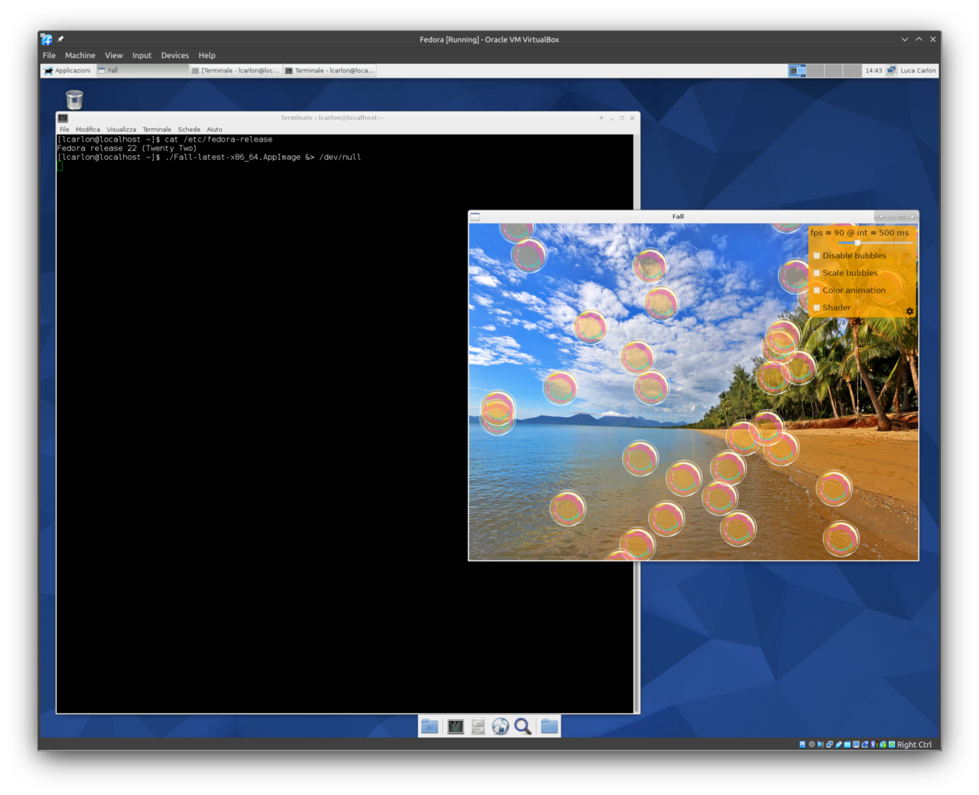Screen dimensions: 979x795
Task: Click the 14:43 clock in the taskbar
Action: coord(873,70)
